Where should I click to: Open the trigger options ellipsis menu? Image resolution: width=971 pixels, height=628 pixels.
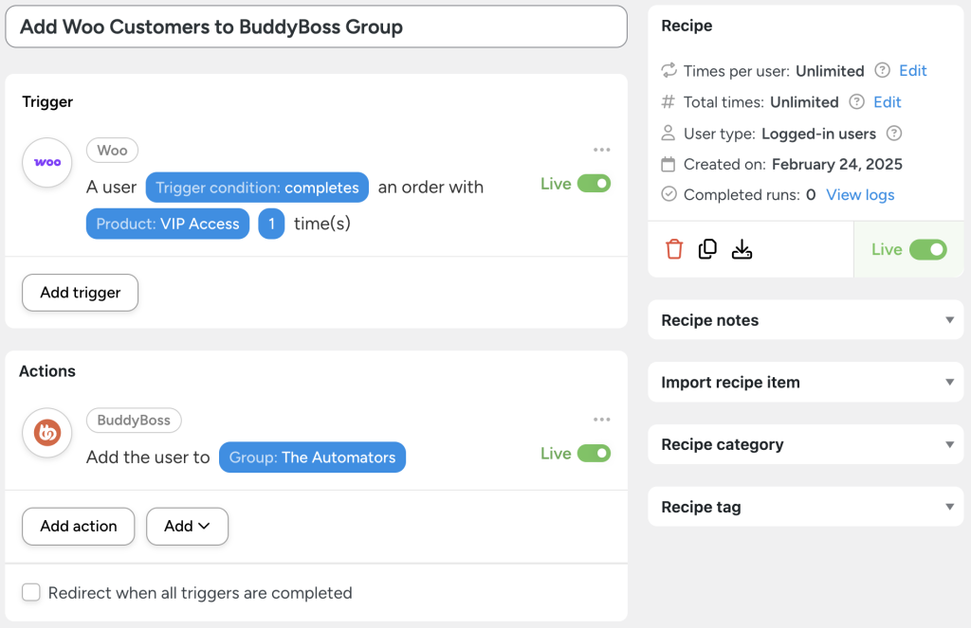pyautogui.click(x=601, y=150)
